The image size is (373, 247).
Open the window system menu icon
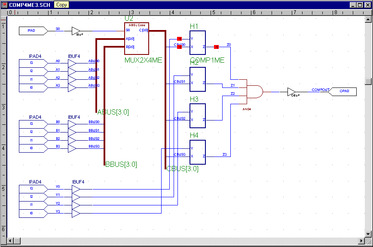point(4,4)
